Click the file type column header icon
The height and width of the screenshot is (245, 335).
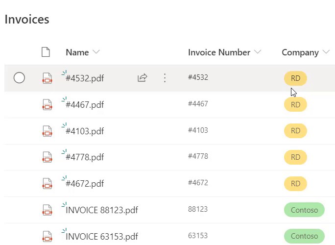pyautogui.click(x=46, y=52)
